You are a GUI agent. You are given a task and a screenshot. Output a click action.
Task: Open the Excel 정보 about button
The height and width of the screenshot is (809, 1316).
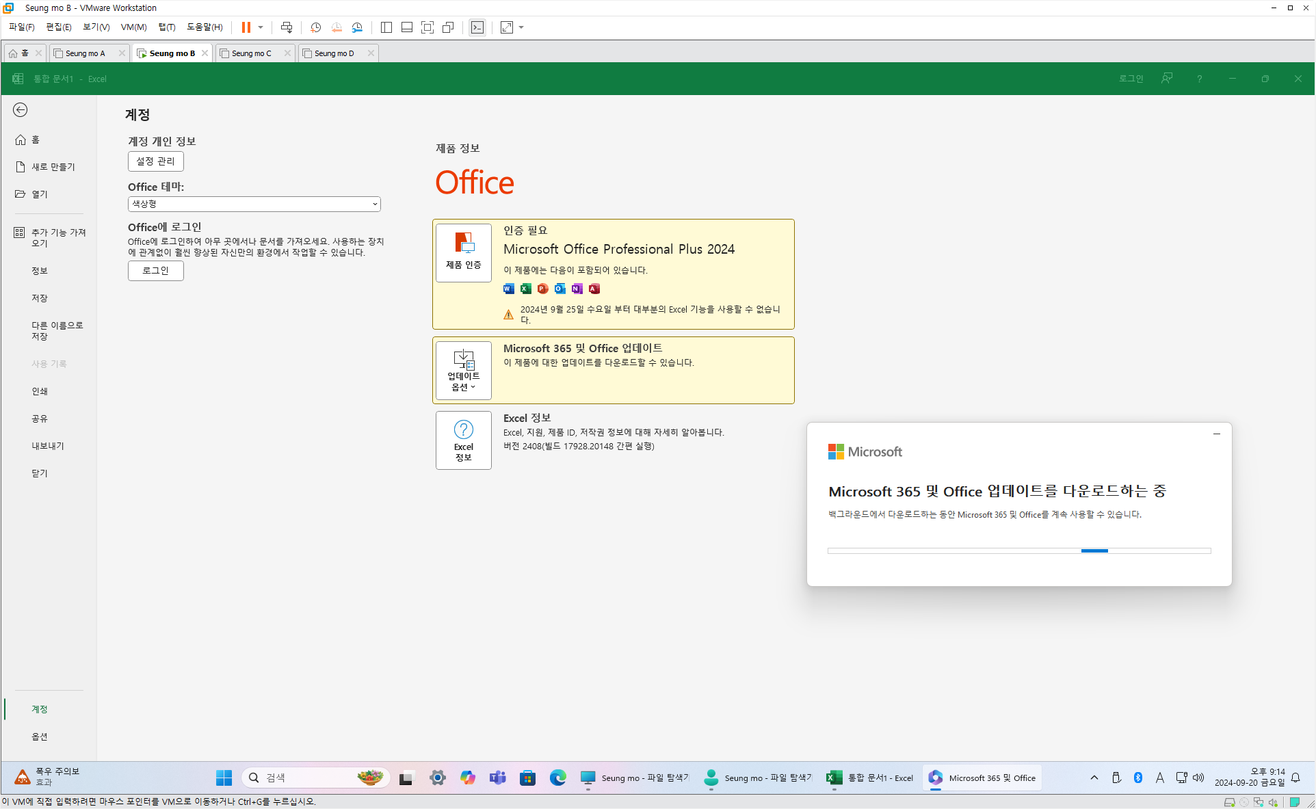(x=464, y=440)
